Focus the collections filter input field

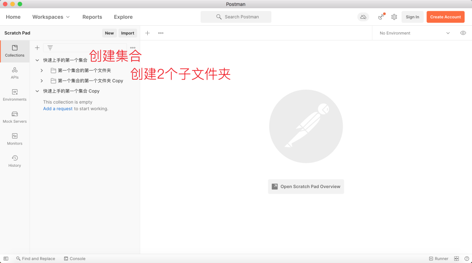click(x=85, y=48)
